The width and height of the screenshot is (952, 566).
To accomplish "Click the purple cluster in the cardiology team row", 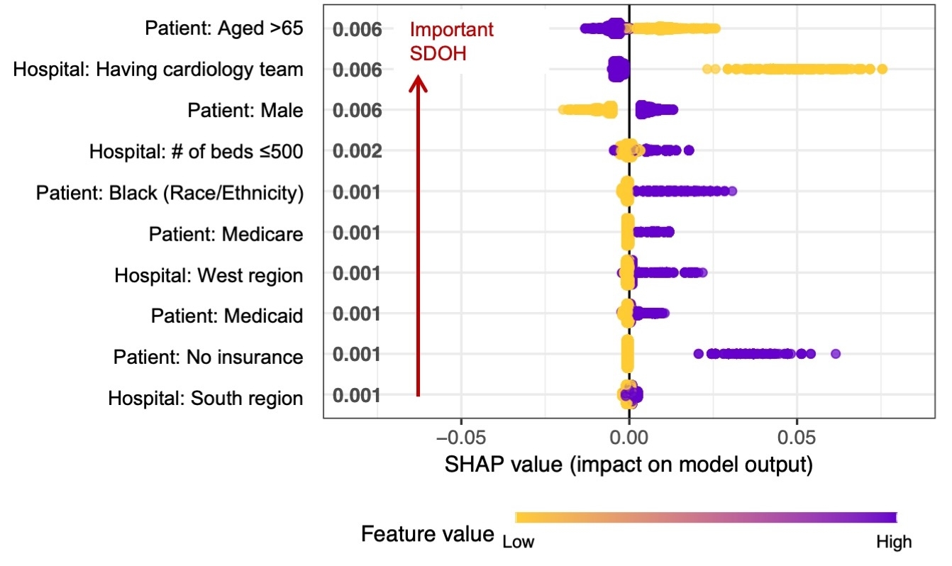I will [618, 70].
